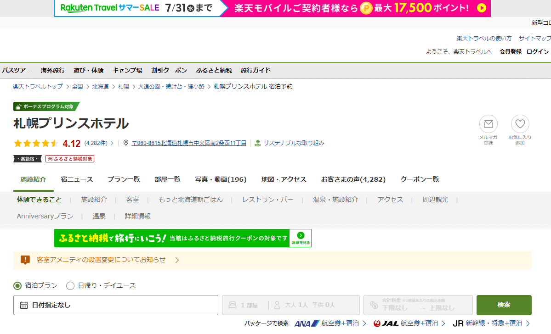The height and width of the screenshot is (334, 551).
Task: Open サイトマップ link
Action: click(x=535, y=38)
